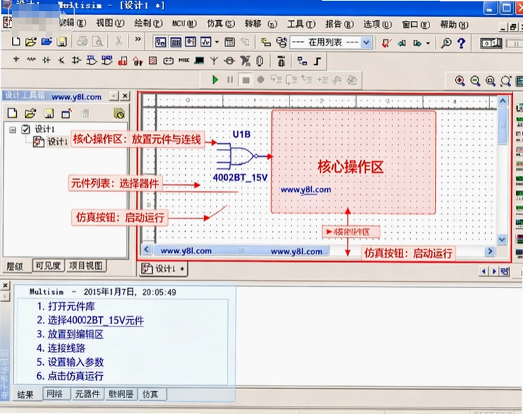Image resolution: width=523 pixels, height=414 pixels.
Task: Open the 绘制(P) menu
Action: [148, 23]
